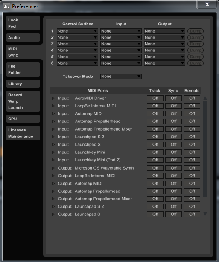The width and height of the screenshot is (219, 262).
Task: Expand the Input LoopBe Internal MIDI port
Action: (53, 106)
